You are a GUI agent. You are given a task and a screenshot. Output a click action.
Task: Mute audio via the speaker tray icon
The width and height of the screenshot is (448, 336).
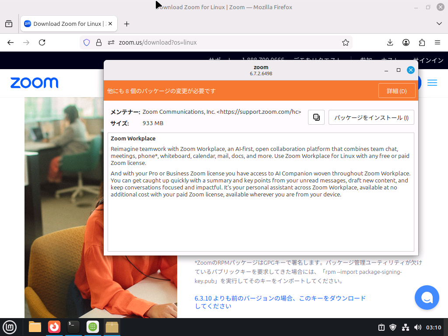417,327
